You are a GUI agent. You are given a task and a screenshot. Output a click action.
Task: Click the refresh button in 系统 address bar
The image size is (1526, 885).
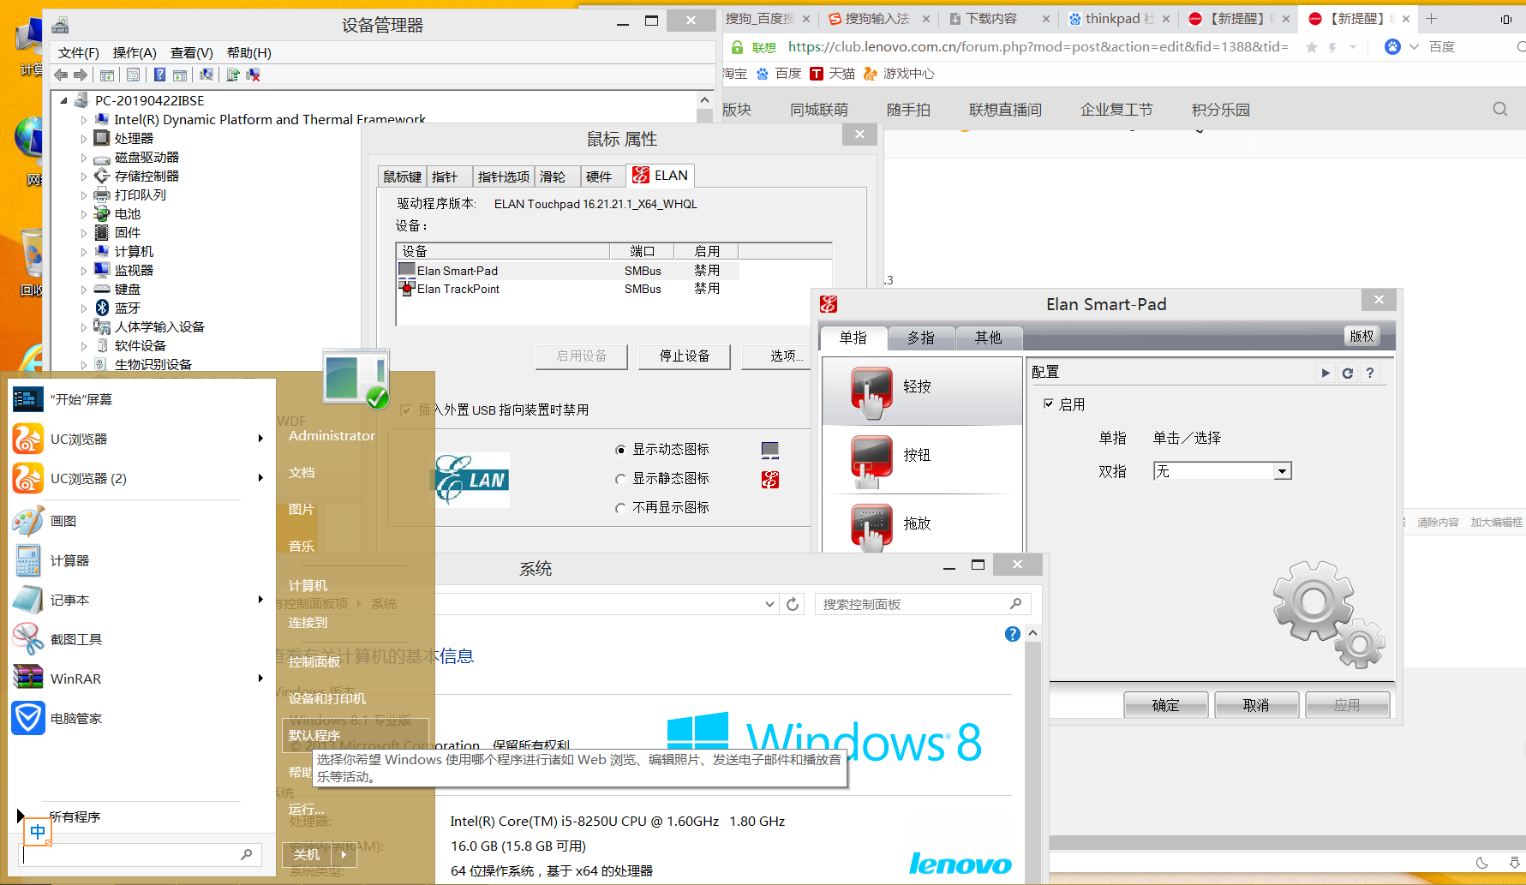point(793,604)
